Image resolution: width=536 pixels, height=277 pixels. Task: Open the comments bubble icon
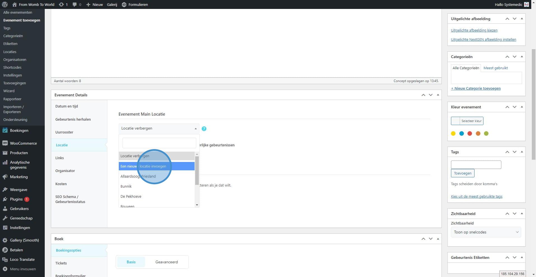pyautogui.click(x=75, y=4)
